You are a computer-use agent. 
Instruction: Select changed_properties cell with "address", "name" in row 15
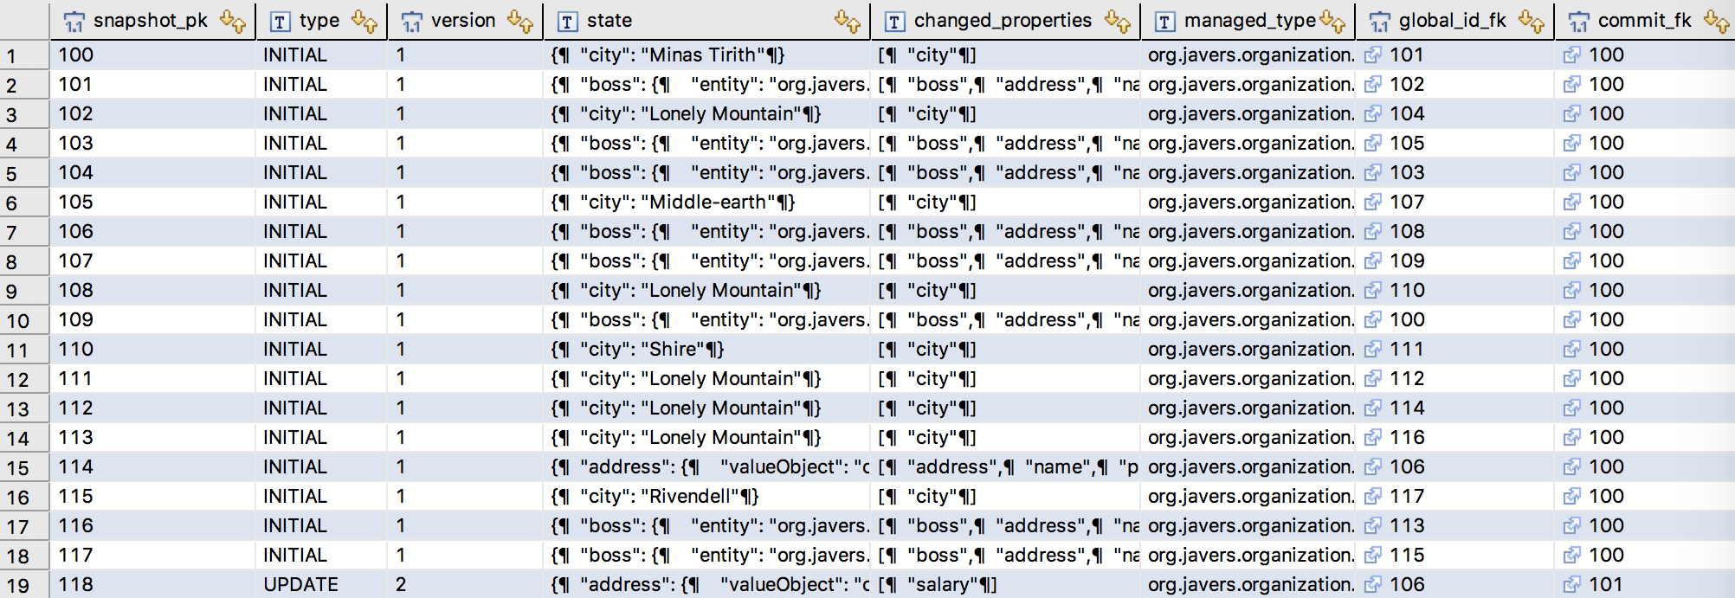(1005, 467)
